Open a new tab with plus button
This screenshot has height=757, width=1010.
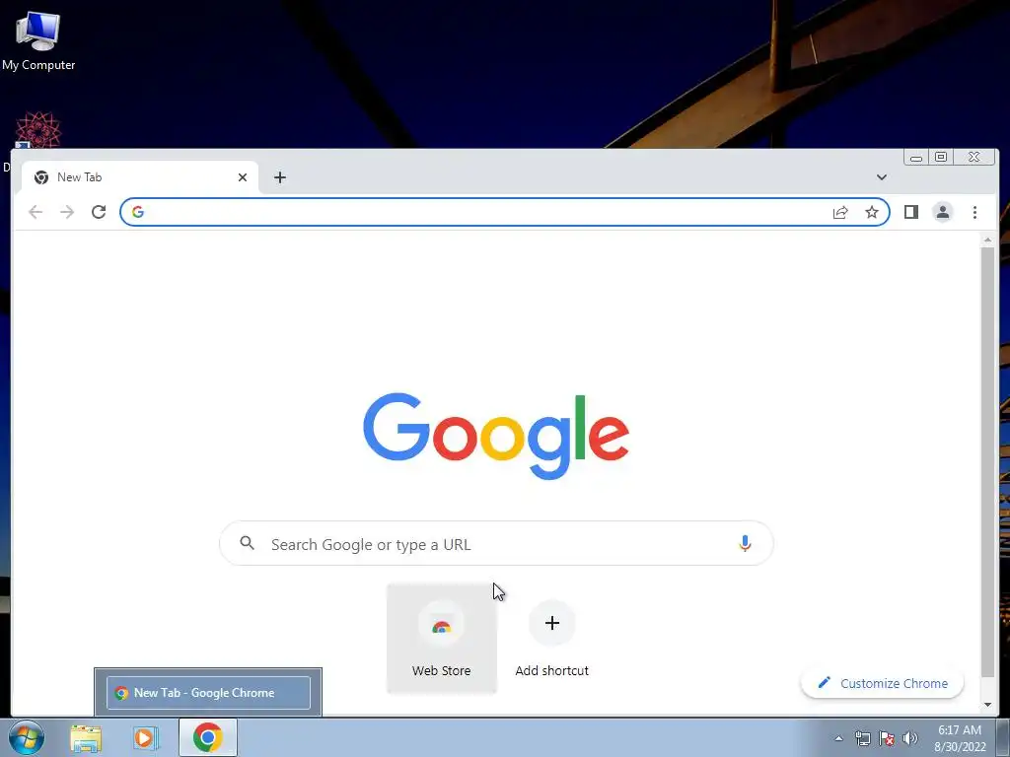[279, 177]
